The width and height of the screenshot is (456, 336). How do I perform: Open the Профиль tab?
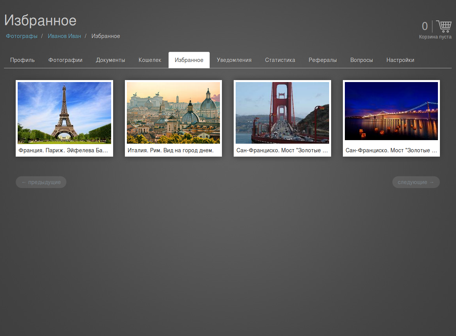pos(22,60)
